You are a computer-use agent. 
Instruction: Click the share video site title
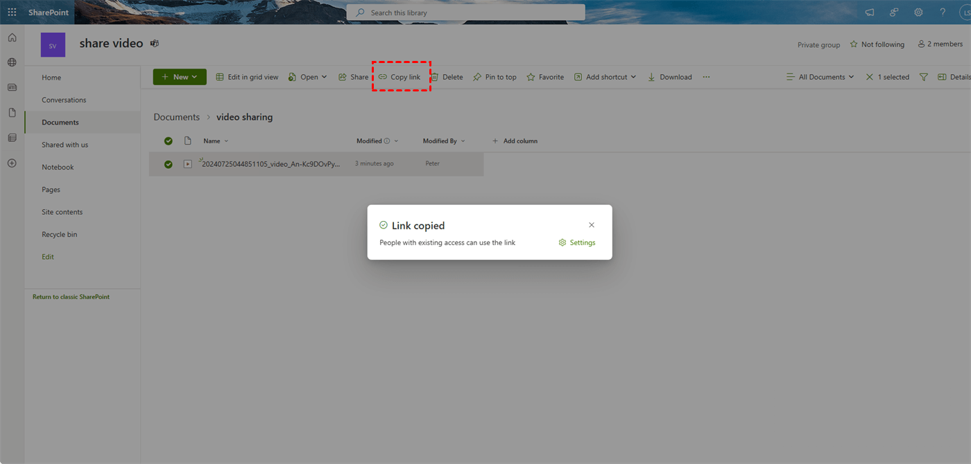(111, 44)
